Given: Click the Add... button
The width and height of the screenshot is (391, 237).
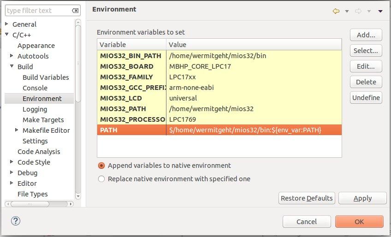Looking at the screenshot, I should 366,35.
